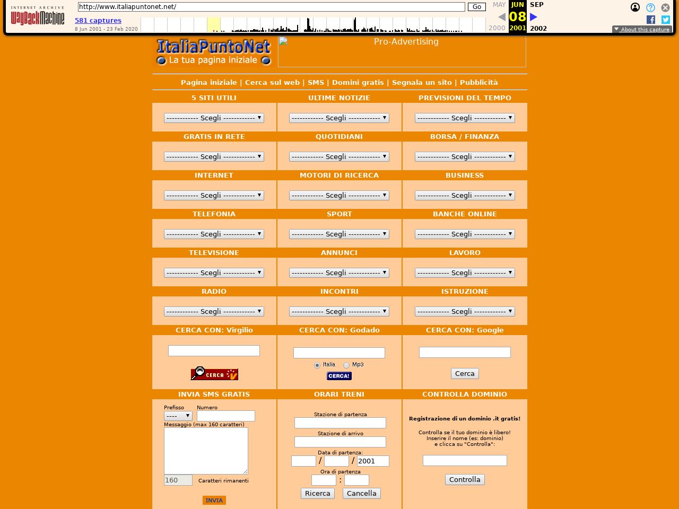Click the Godado CERCA! image button

coord(339,376)
